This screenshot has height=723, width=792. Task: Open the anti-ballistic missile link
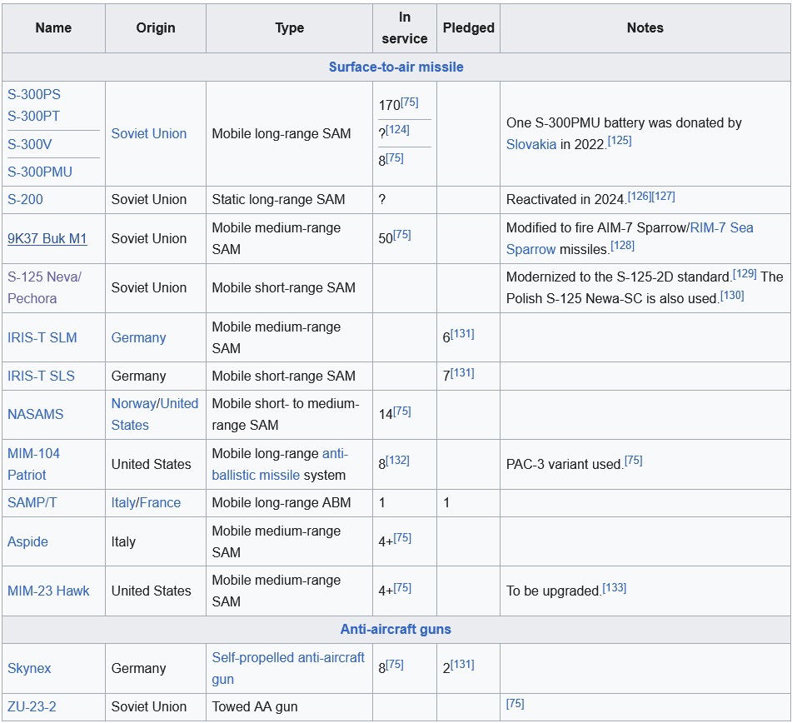(280, 464)
